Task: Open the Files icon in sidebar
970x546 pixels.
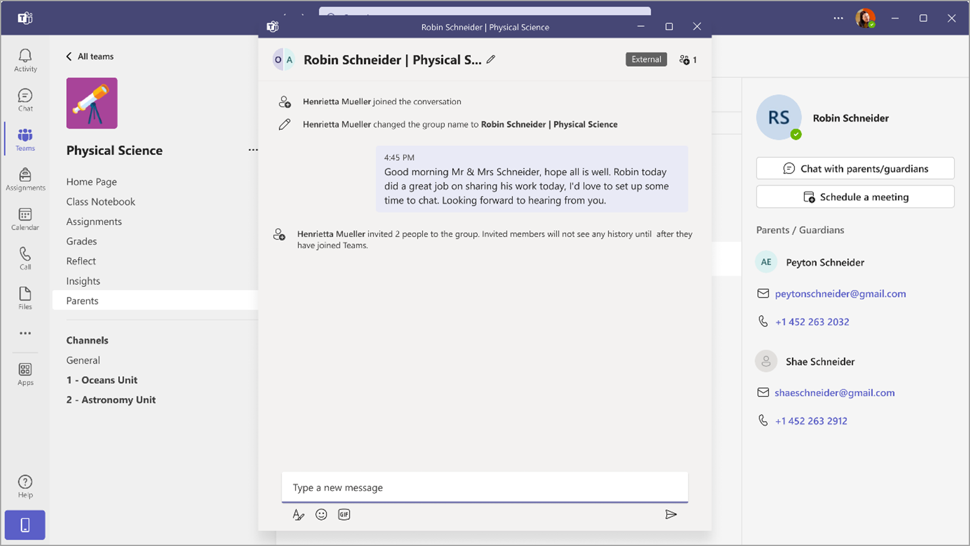Action: [25, 298]
